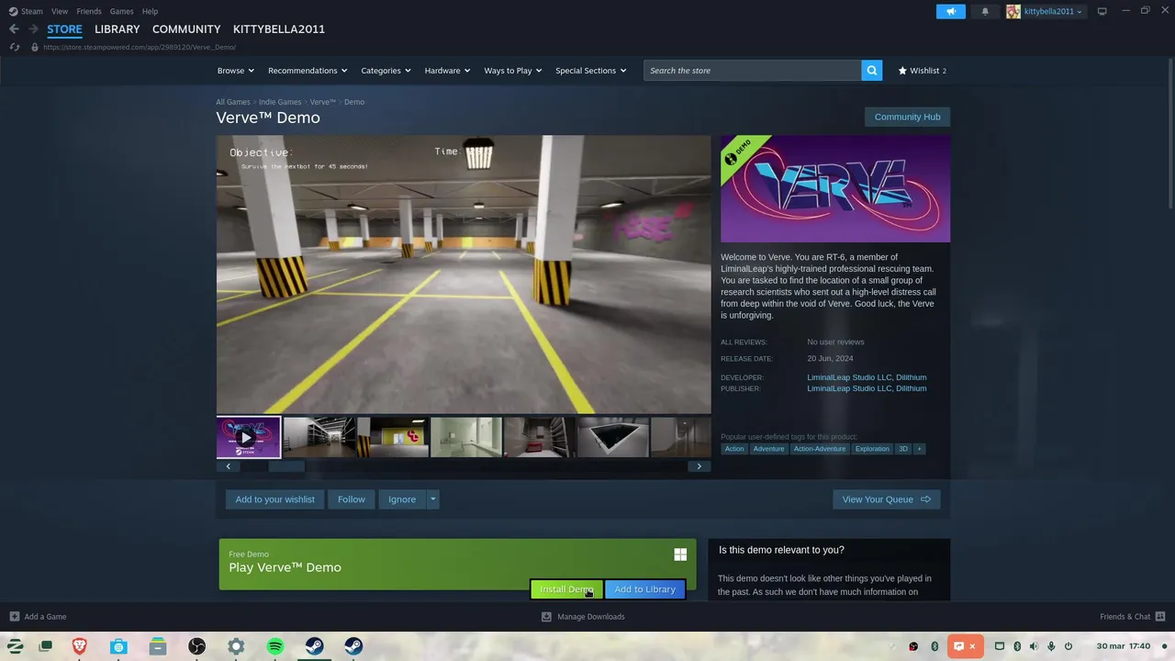
Task: Open OBS Studio from the taskbar
Action: click(196, 646)
